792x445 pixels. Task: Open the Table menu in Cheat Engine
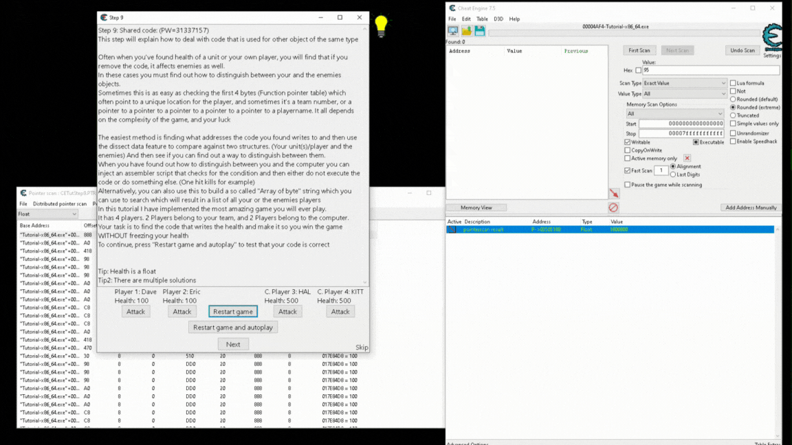click(482, 19)
